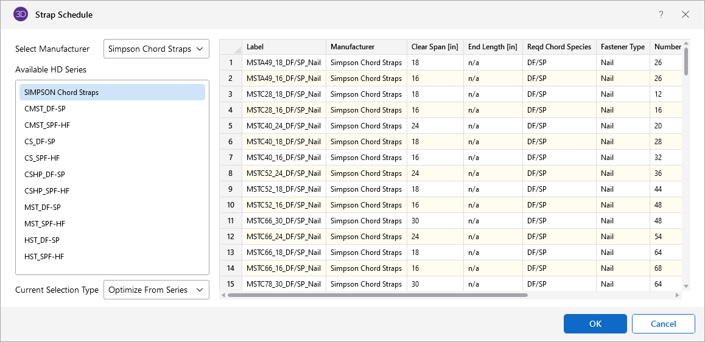Image resolution: width=705 pixels, height=342 pixels.
Task: Expand the Current Selection Type dropdown
Action: pos(156,290)
